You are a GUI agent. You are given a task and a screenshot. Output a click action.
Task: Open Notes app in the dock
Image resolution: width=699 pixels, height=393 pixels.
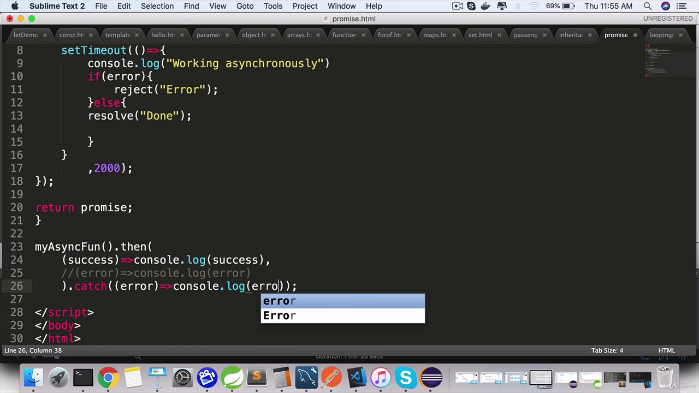pos(133,377)
